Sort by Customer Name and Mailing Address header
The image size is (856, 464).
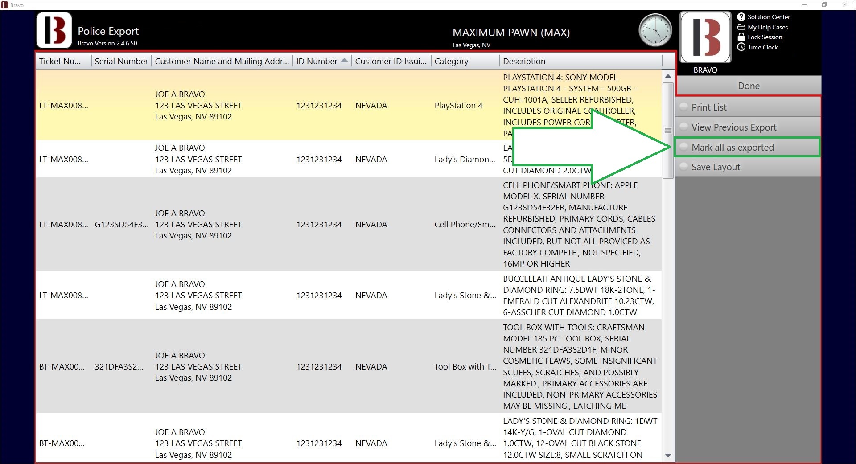pos(222,61)
